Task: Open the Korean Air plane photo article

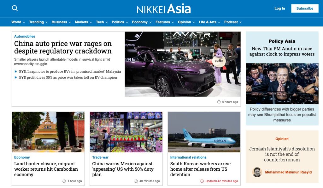Action: (204, 132)
